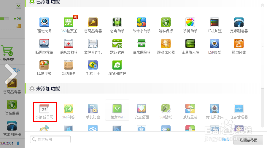Click the orange stacked-bricks icon in the sidebar

point(19,26)
